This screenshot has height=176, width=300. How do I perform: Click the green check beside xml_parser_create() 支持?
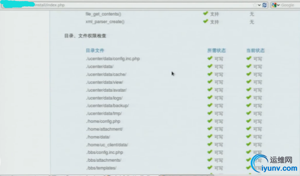tap(205, 21)
